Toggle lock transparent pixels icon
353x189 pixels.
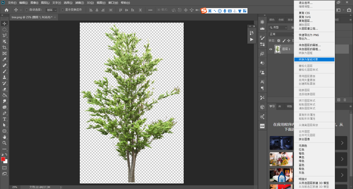[x=279, y=41]
